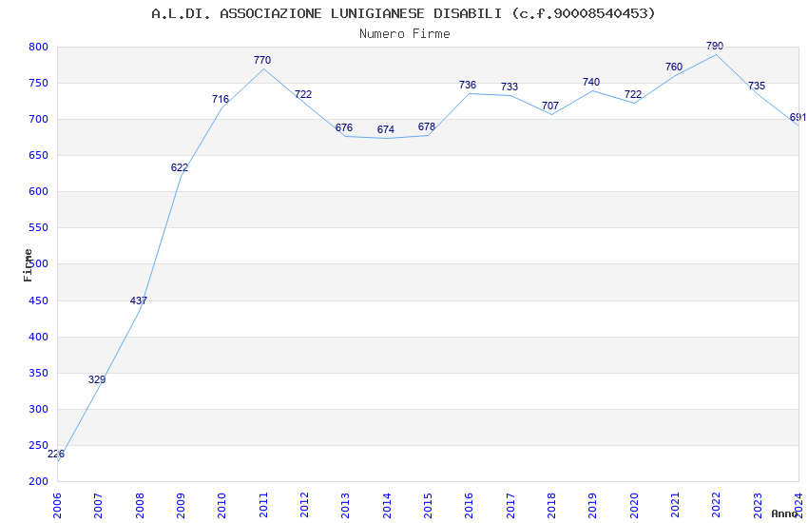Select the data label 736

tap(468, 85)
